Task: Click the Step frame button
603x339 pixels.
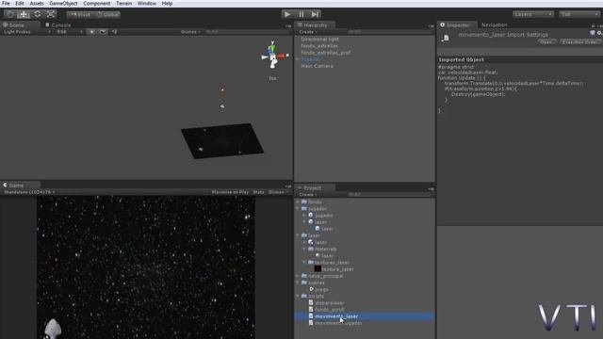Action: click(315, 15)
